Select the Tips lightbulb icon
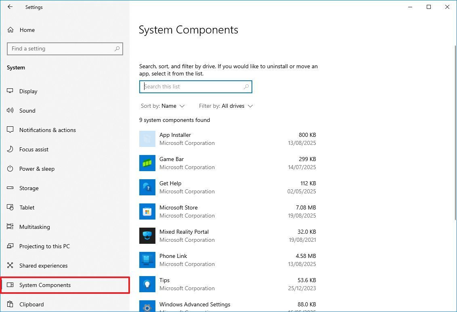 (x=147, y=284)
